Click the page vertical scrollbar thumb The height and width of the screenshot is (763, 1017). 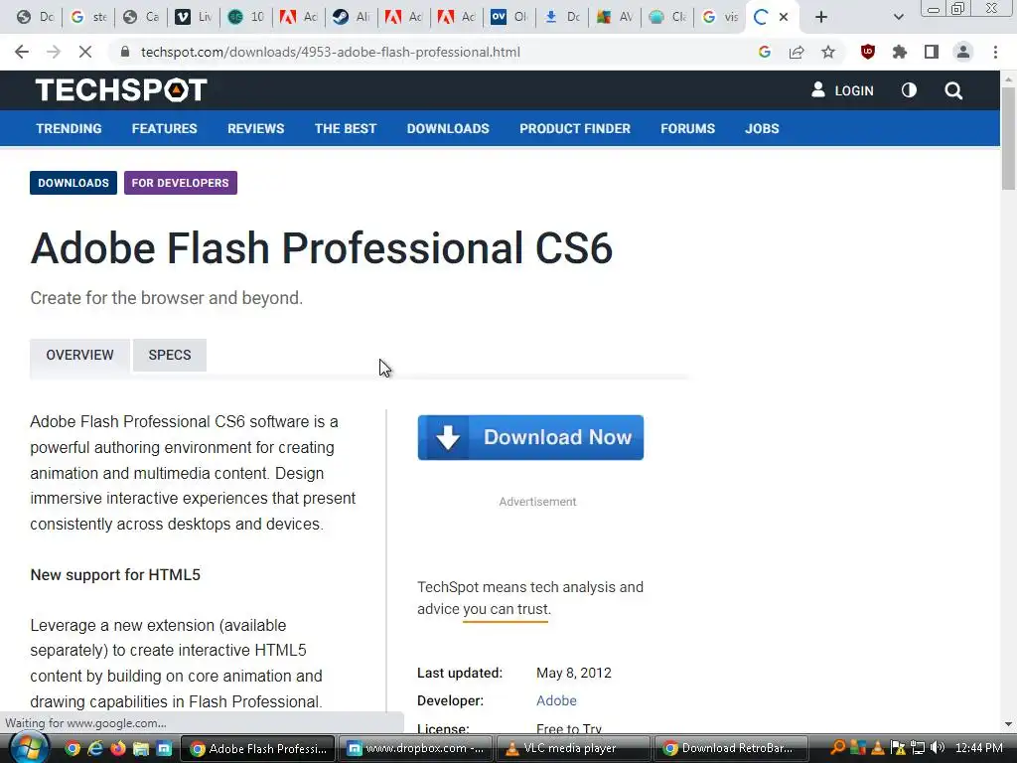(1009, 137)
